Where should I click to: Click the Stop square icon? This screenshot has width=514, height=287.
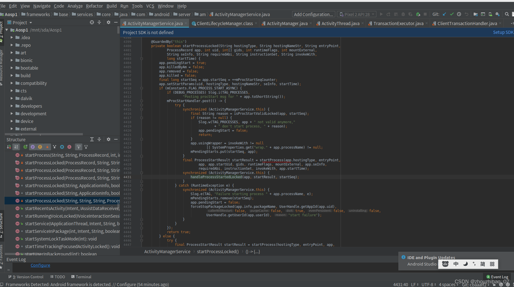point(425,14)
